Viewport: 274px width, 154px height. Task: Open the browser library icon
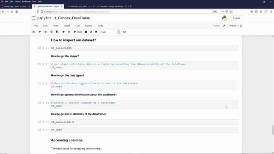pos(252,12)
